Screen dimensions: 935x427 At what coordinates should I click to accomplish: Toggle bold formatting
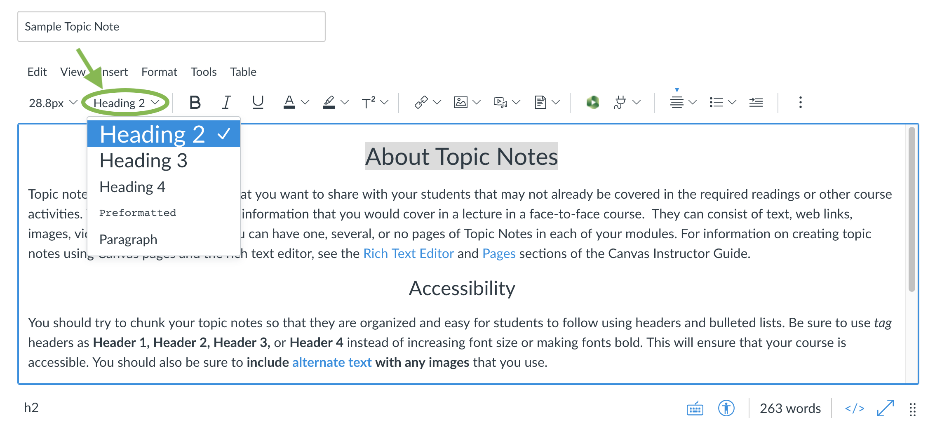point(195,102)
